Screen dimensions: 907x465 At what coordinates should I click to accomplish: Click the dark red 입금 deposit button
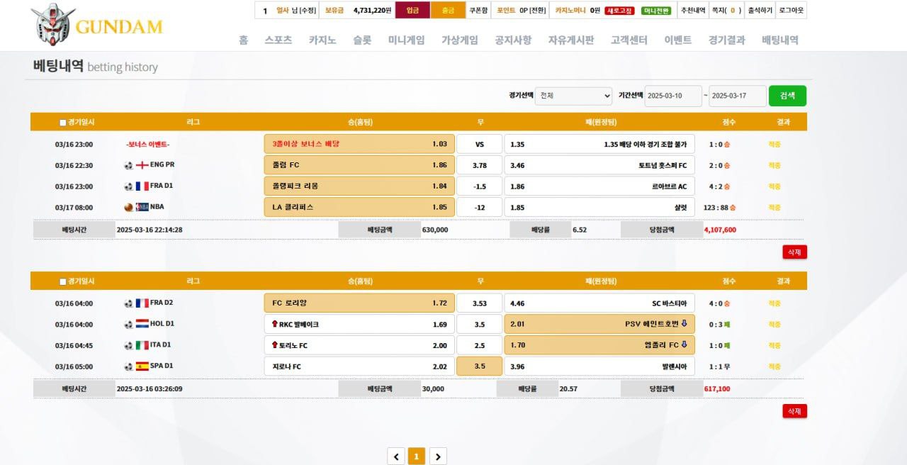412,11
